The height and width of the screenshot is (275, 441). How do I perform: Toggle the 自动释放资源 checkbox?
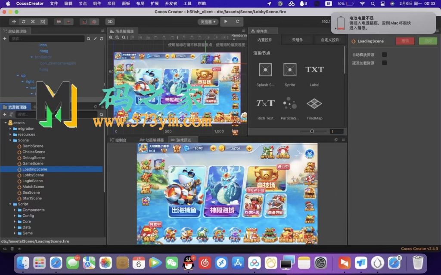click(x=384, y=55)
